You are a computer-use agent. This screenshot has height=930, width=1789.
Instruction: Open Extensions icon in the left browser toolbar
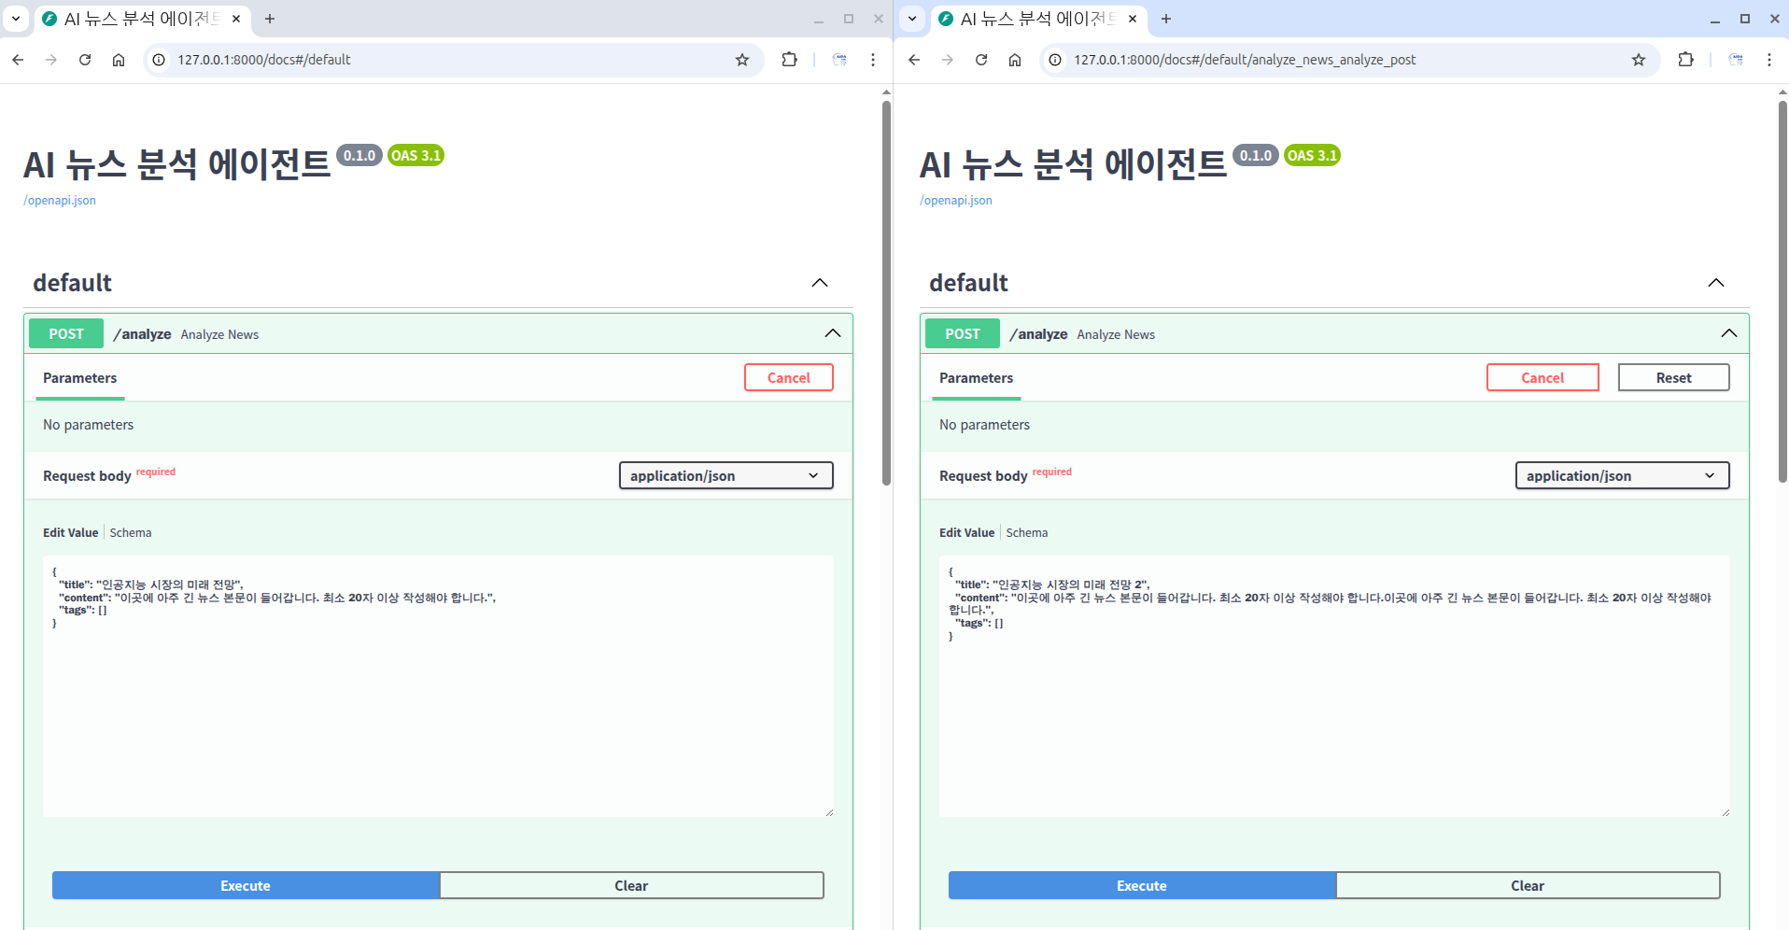click(789, 60)
